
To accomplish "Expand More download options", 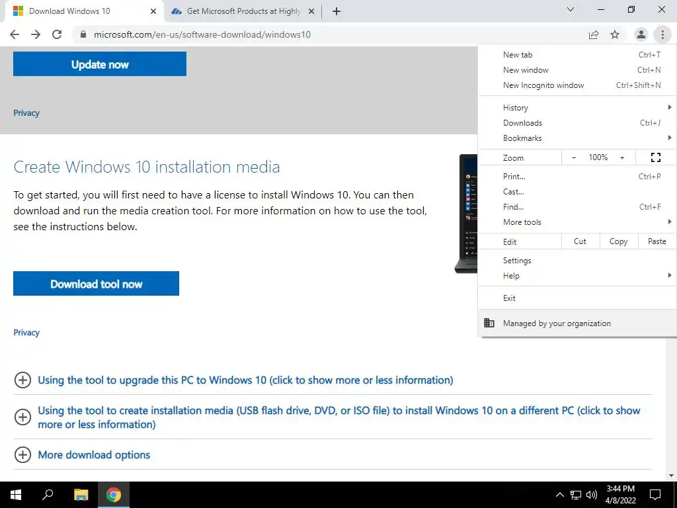I will [23, 455].
